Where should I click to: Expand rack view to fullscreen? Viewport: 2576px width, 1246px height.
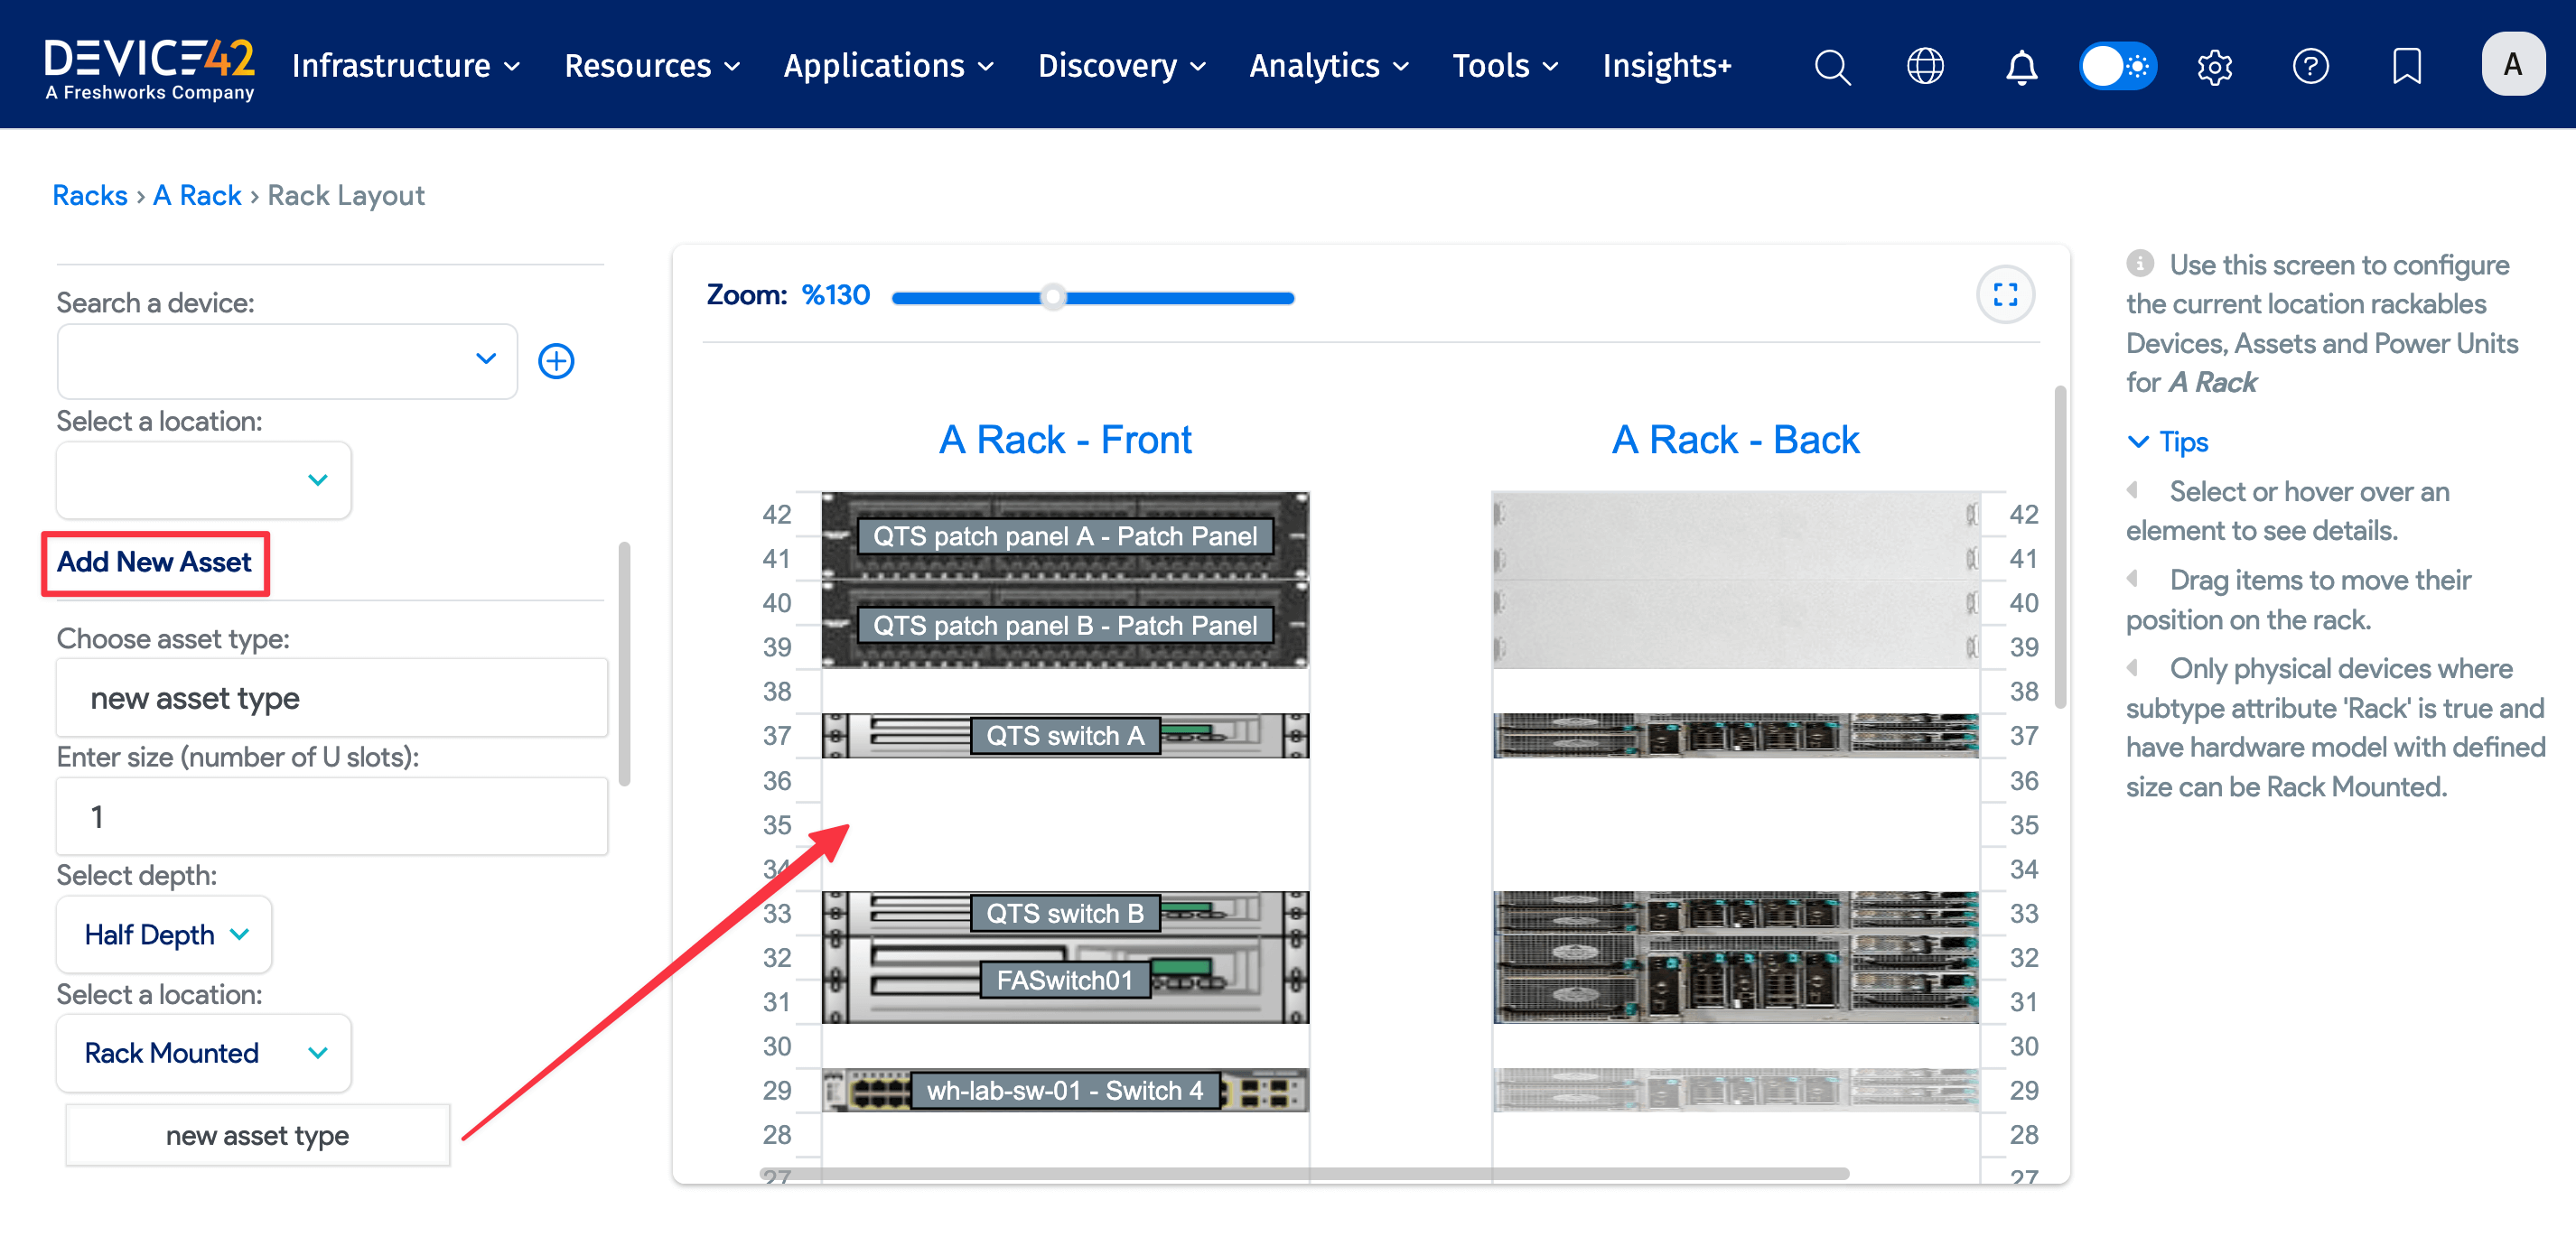click(2006, 295)
